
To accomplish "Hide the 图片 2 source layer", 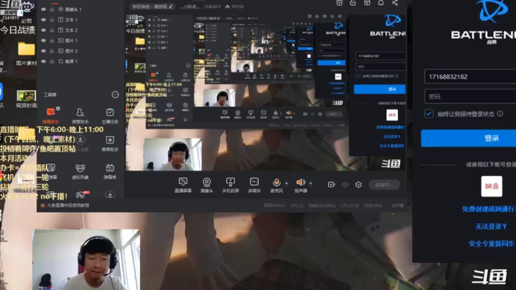I will 43,51.
